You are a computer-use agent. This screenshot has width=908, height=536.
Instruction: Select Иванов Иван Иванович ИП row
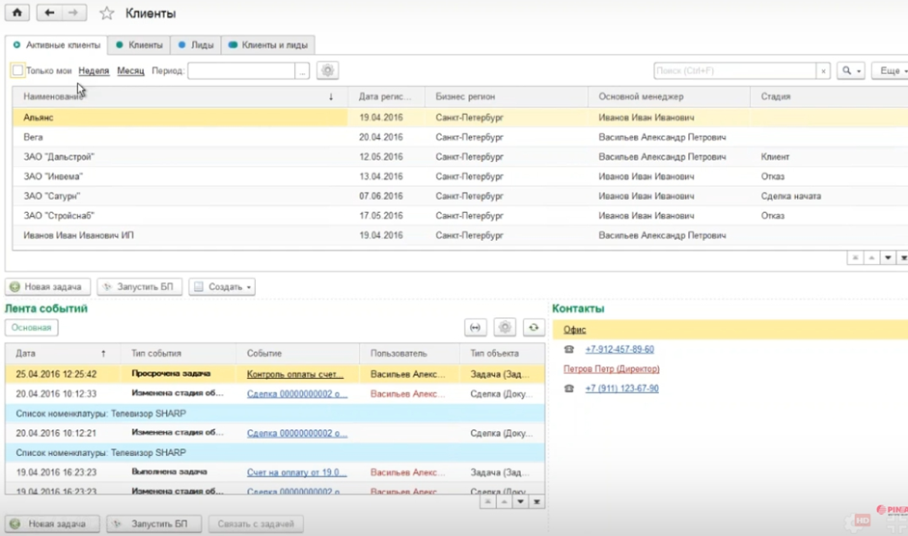pyautogui.click(x=460, y=235)
